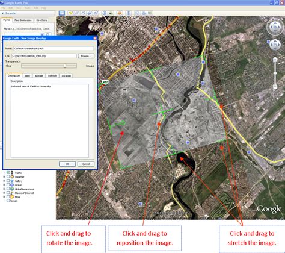Screen dimensions: 285x253
Task: Click the overlay Name input field
Action: pyautogui.click(x=54, y=49)
